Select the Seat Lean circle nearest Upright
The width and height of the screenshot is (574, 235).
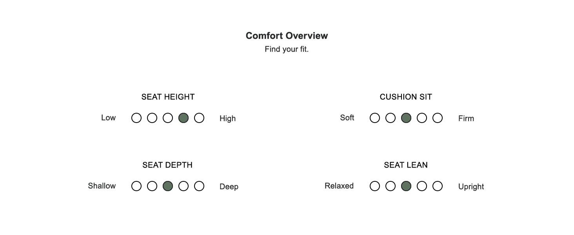click(438, 186)
